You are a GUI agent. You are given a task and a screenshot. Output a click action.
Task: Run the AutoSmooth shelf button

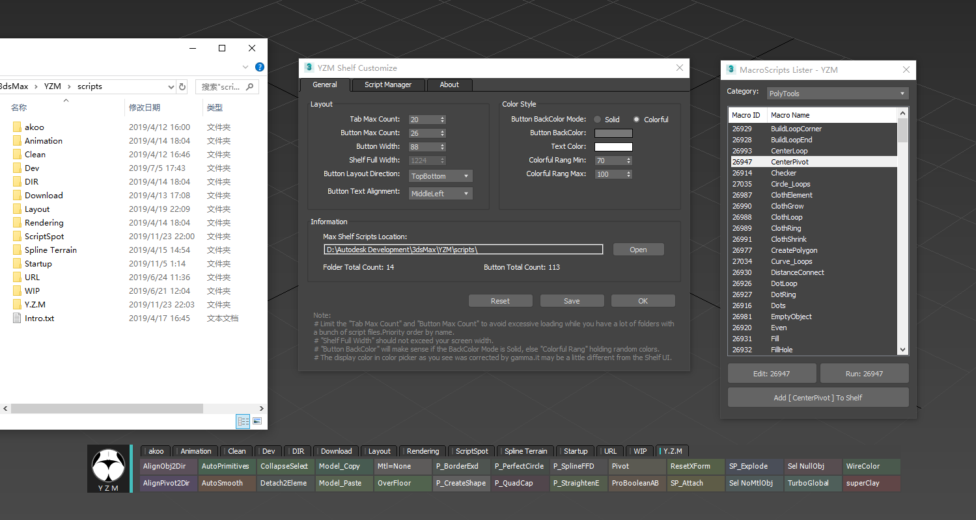227,483
